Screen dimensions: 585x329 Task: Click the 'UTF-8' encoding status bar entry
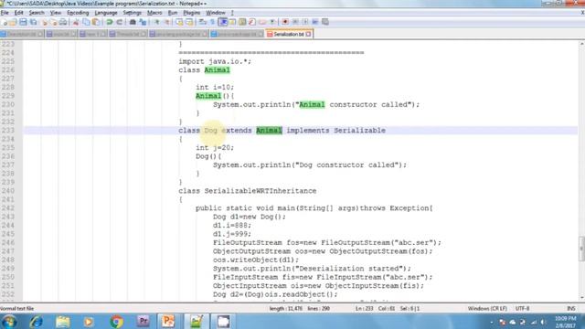coord(522,309)
